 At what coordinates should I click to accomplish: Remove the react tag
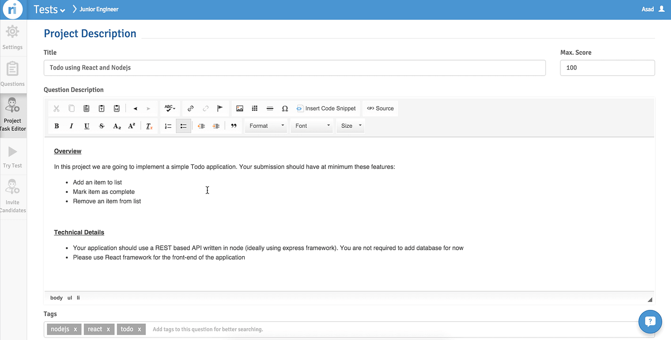point(108,329)
